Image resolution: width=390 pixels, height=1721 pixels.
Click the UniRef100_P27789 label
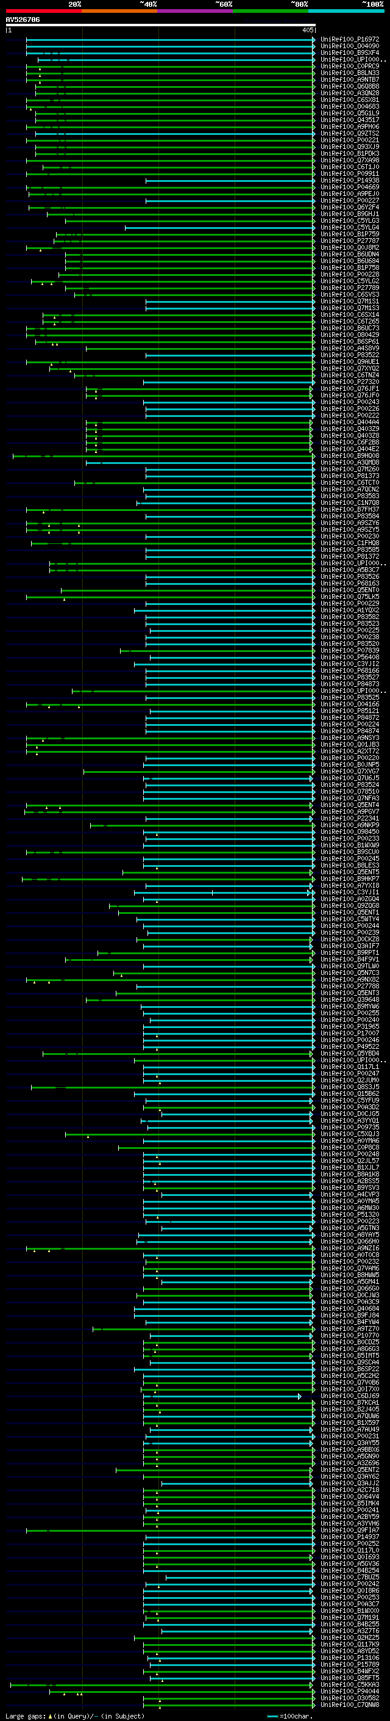[x=350, y=288]
